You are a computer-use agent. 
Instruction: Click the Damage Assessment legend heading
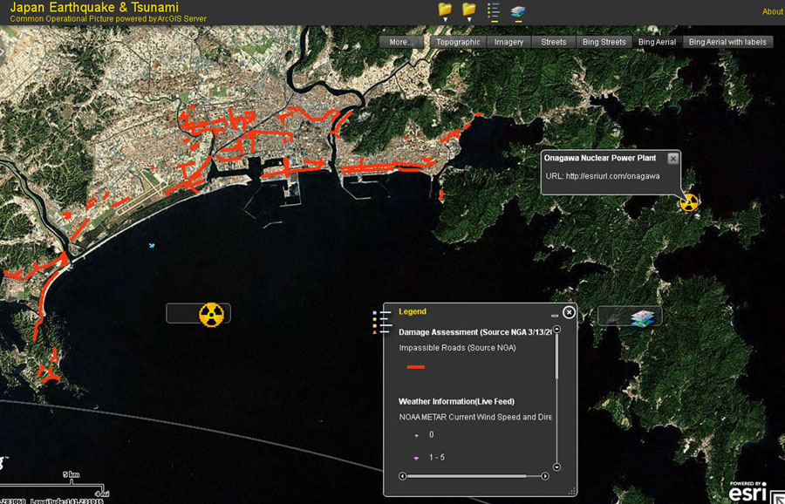coord(475,332)
